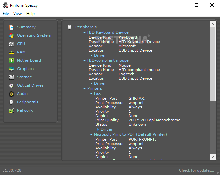Open the Network section
Image resolution: width=220 pixels, height=175 pixels.
(25, 110)
